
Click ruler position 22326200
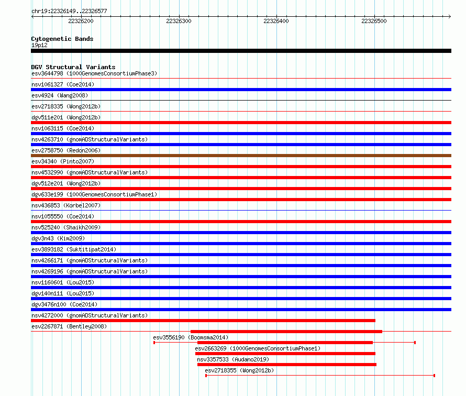pyautogui.click(x=81, y=21)
